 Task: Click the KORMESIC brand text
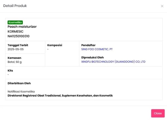15,31
